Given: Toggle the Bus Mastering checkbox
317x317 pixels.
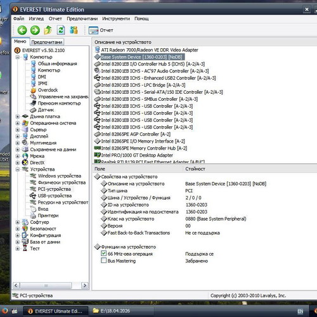Looking at the screenshot, I should (x=103, y=261).
